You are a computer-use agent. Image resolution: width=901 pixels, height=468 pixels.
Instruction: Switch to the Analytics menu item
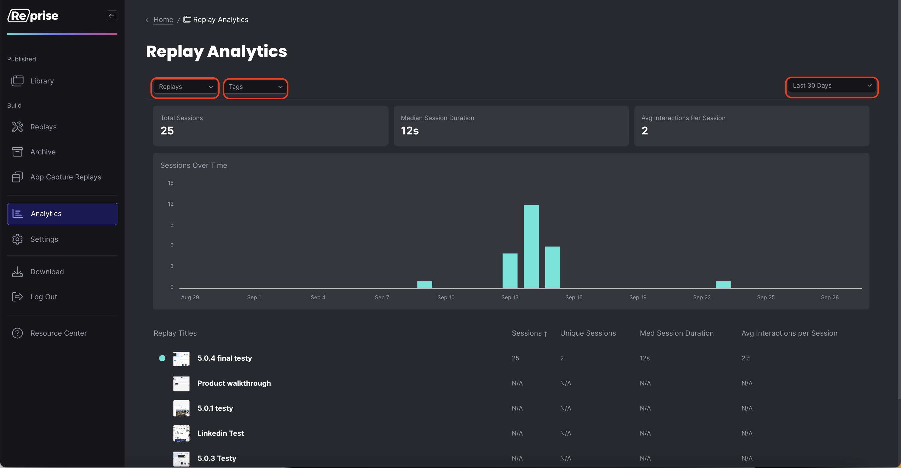pyautogui.click(x=62, y=214)
